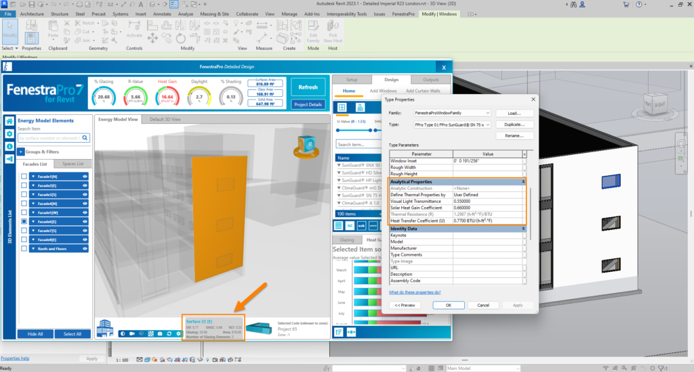This screenshot has width=694, height=372.
Task: Click the fit-width icon in bottom teal bar
Action: [x=352, y=332]
